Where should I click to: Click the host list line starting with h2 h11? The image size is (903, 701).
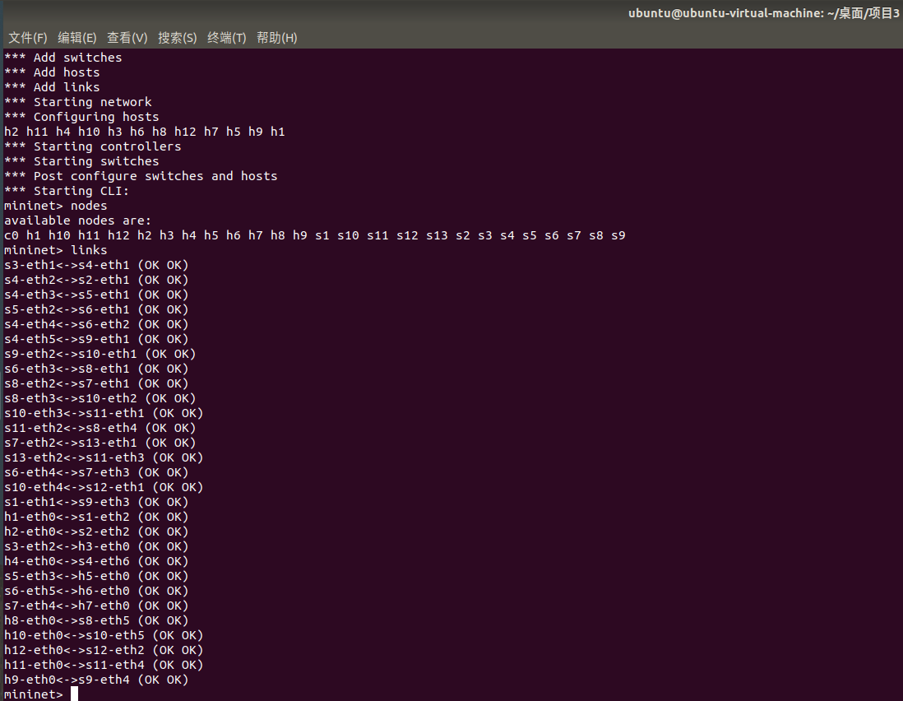145,132
